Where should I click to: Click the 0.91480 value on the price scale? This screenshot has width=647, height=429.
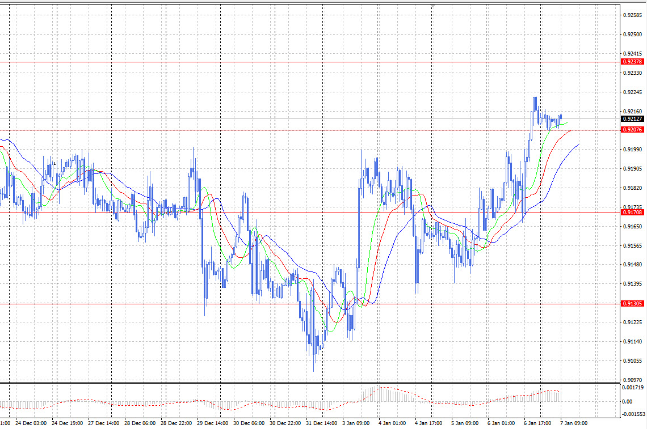coord(632,265)
